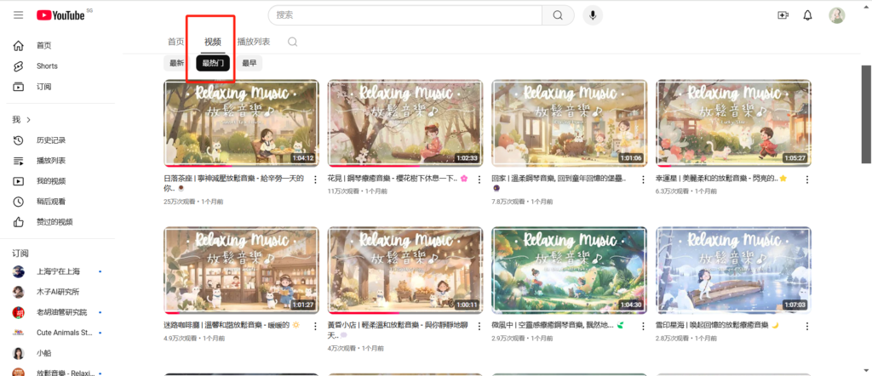The width and height of the screenshot is (872, 376).
Task: Open more options for 幸運星 video
Action: tap(807, 179)
